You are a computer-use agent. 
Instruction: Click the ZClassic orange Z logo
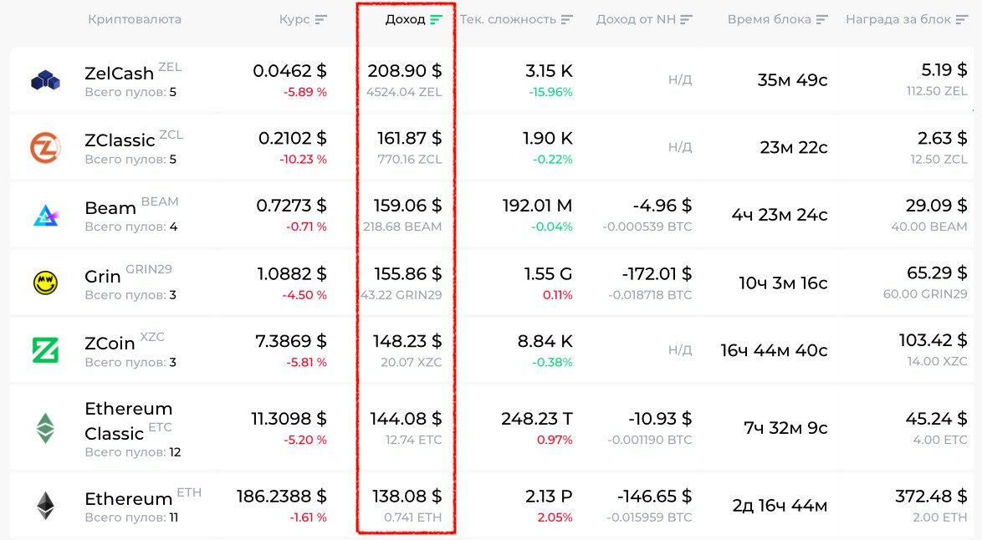coord(45,148)
